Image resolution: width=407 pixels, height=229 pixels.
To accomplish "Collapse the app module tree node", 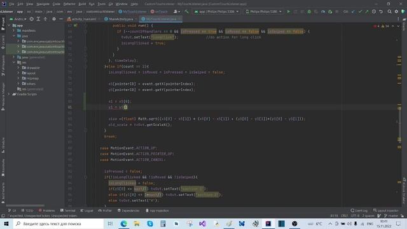I will click(x=9, y=25).
